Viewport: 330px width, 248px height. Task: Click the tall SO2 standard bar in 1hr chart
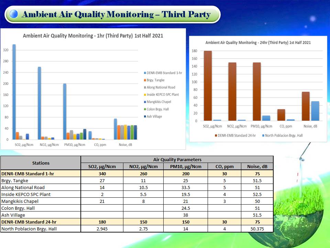[x=14, y=92]
